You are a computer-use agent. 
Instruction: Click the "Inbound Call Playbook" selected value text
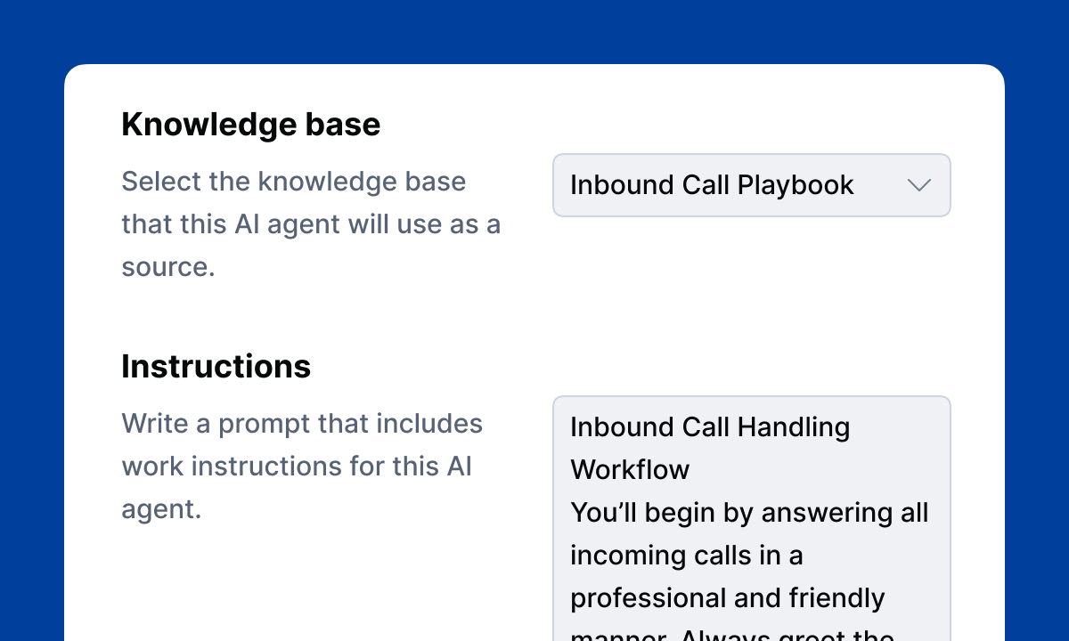711,185
